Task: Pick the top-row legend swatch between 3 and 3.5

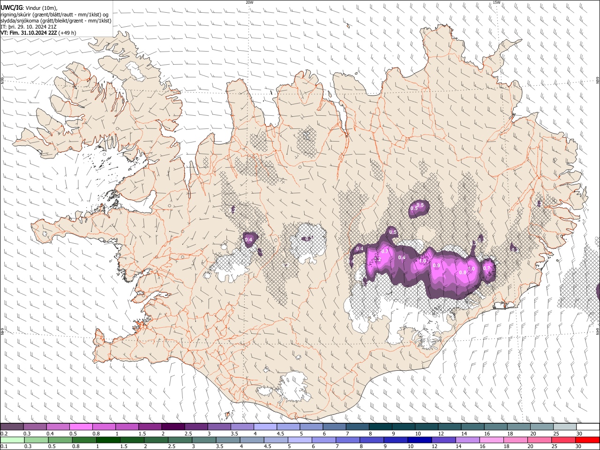Action: click(x=219, y=427)
